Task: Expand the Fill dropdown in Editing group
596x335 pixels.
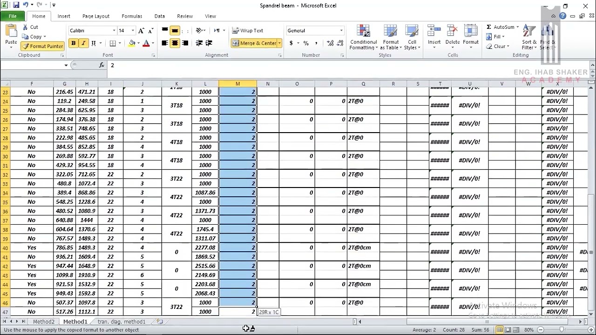Action: pos(503,37)
